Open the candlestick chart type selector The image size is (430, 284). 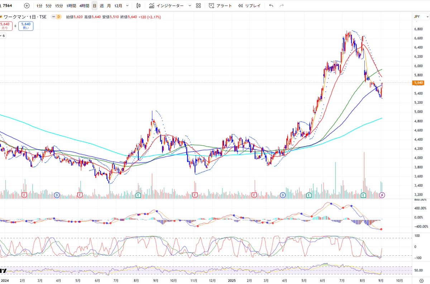139,6
